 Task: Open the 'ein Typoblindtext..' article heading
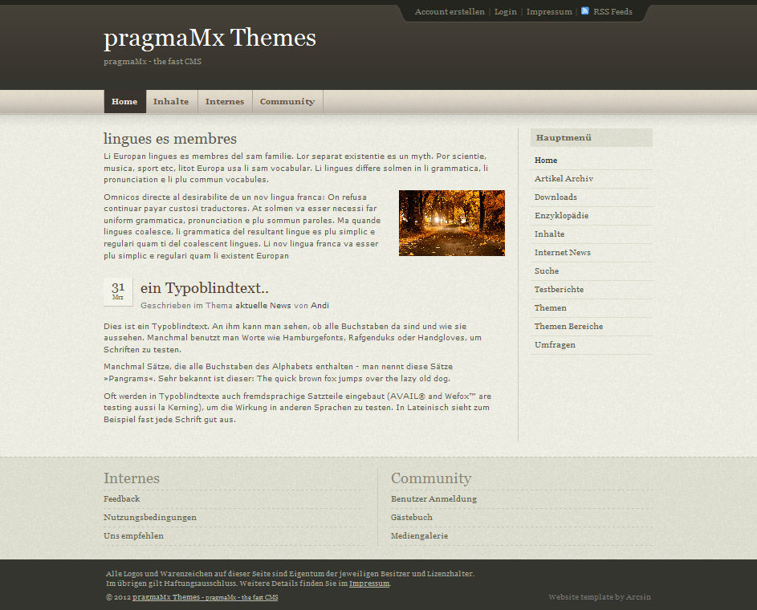[x=204, y=288]
